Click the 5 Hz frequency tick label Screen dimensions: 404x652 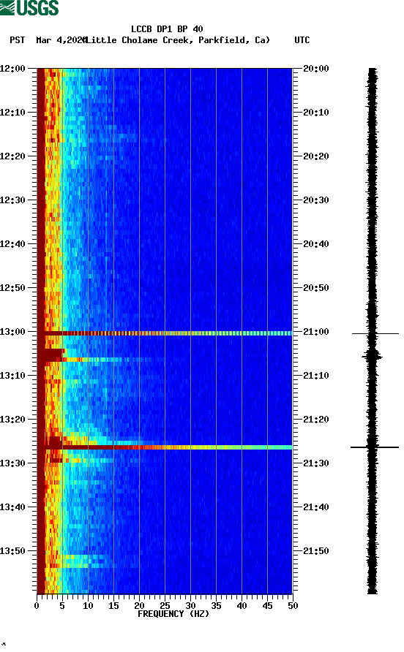62,606
